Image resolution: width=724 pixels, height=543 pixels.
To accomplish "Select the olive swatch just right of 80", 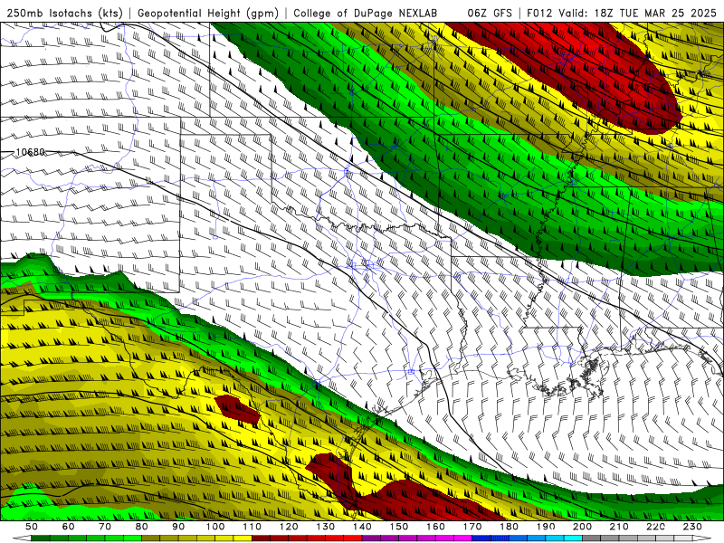I will 150,538.
